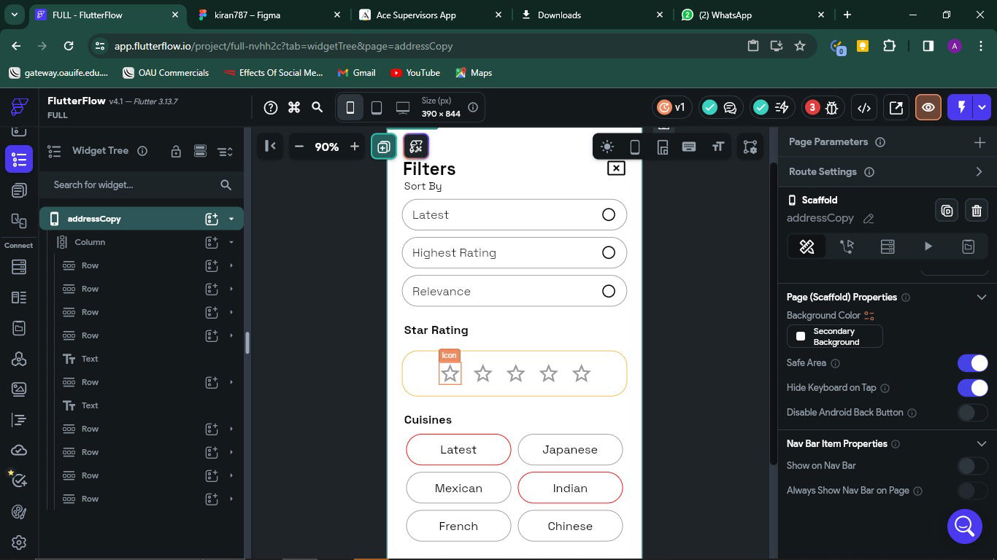
Task: Open the settings gear in left sidebar
Action: (19, 542)
